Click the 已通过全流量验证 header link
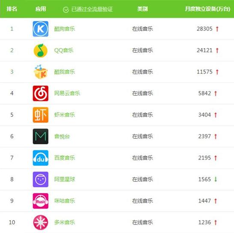Viewport: 234px width, 233px height. [92, 9]
